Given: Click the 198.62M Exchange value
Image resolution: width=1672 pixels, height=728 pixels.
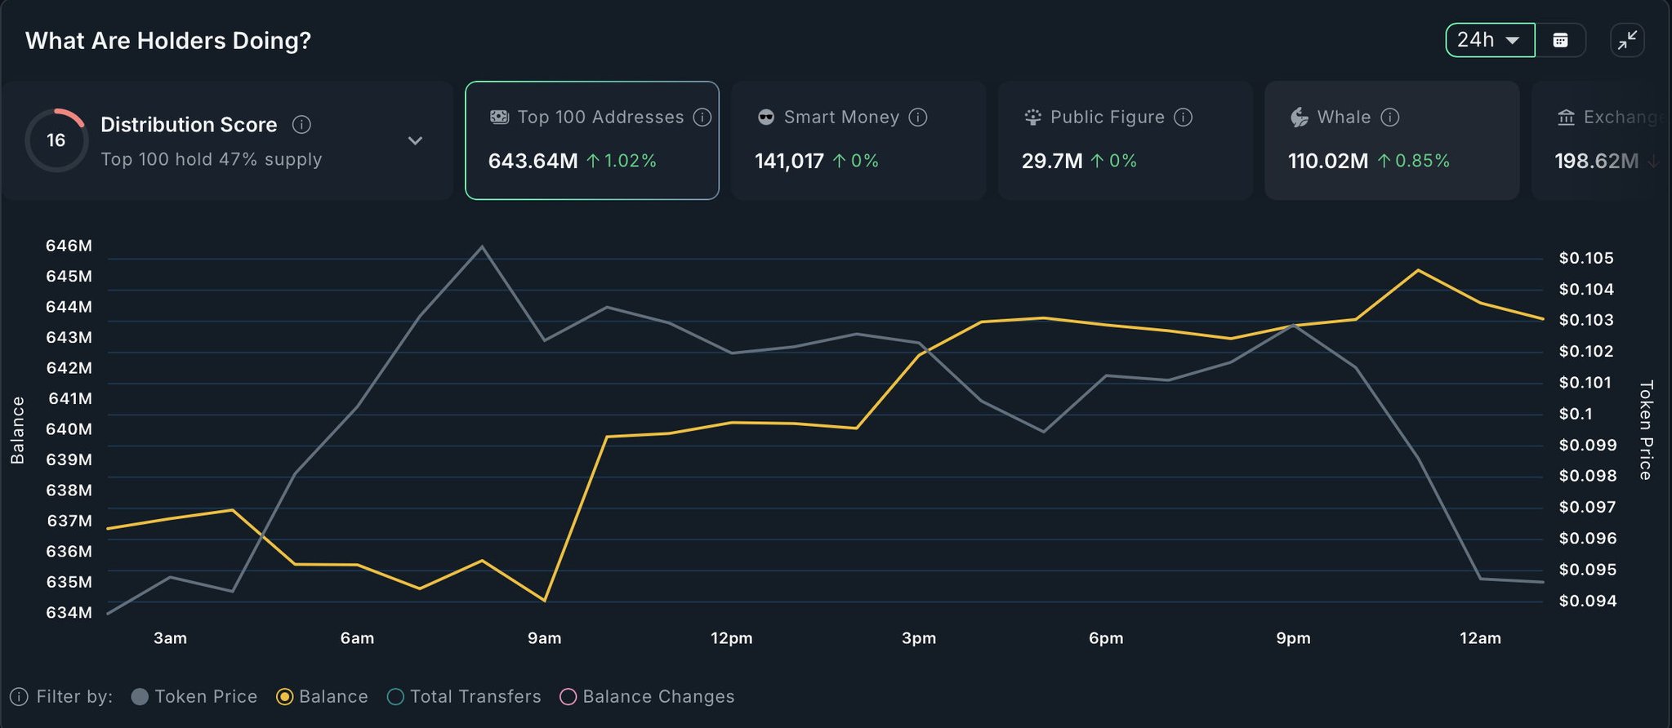Looking at the screenshot, I should (x=1597, y=161).
